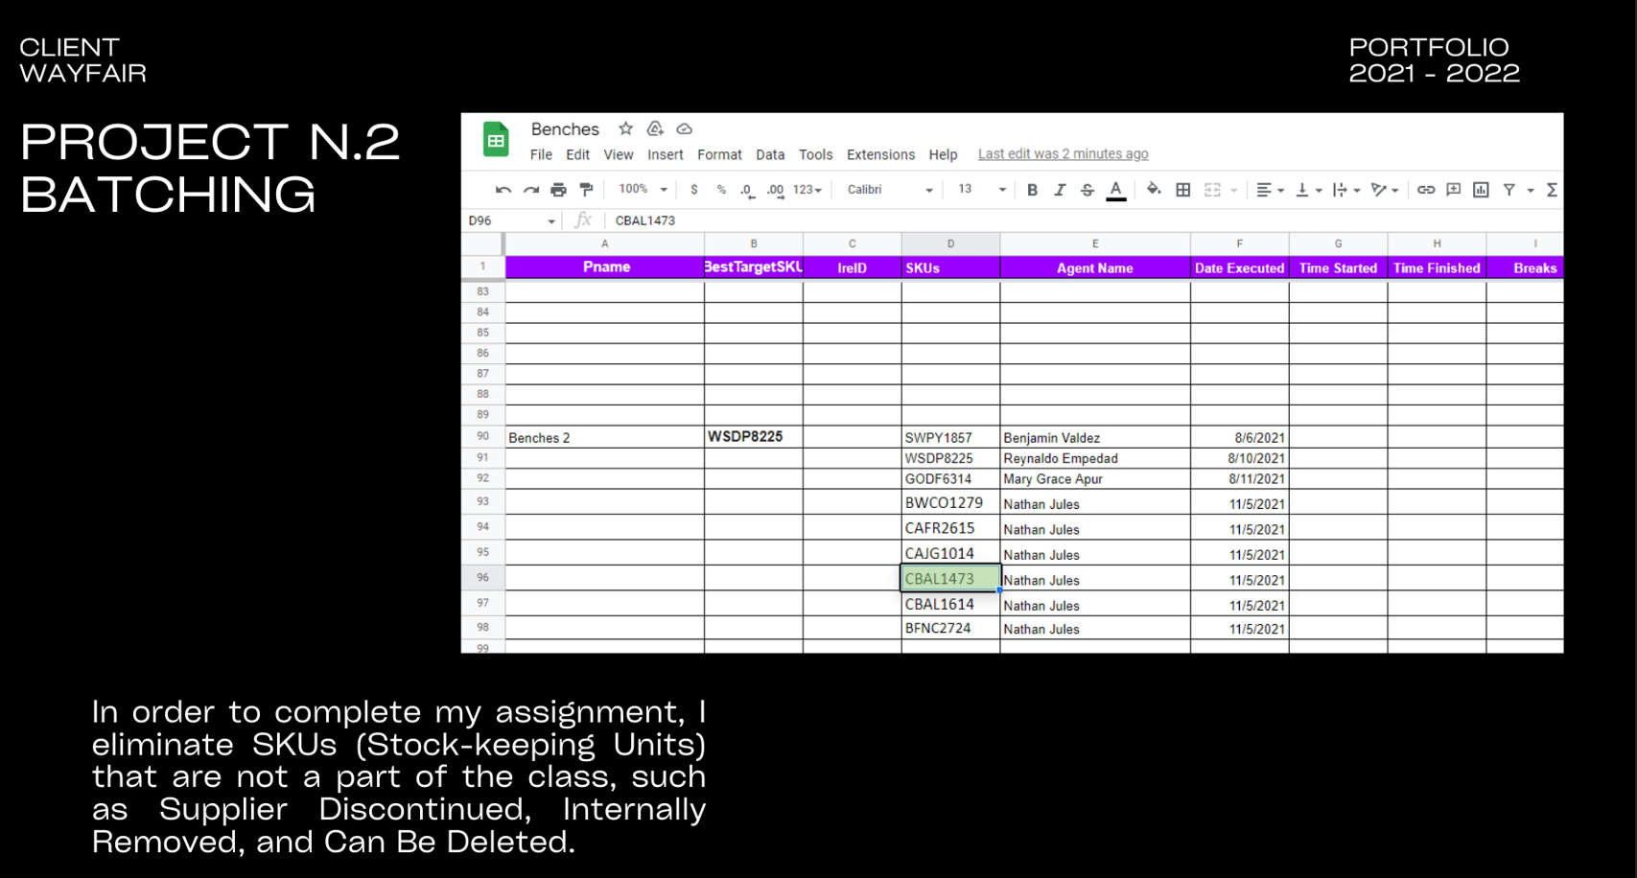Star the Benches spreadsheet

click(625, 128)
